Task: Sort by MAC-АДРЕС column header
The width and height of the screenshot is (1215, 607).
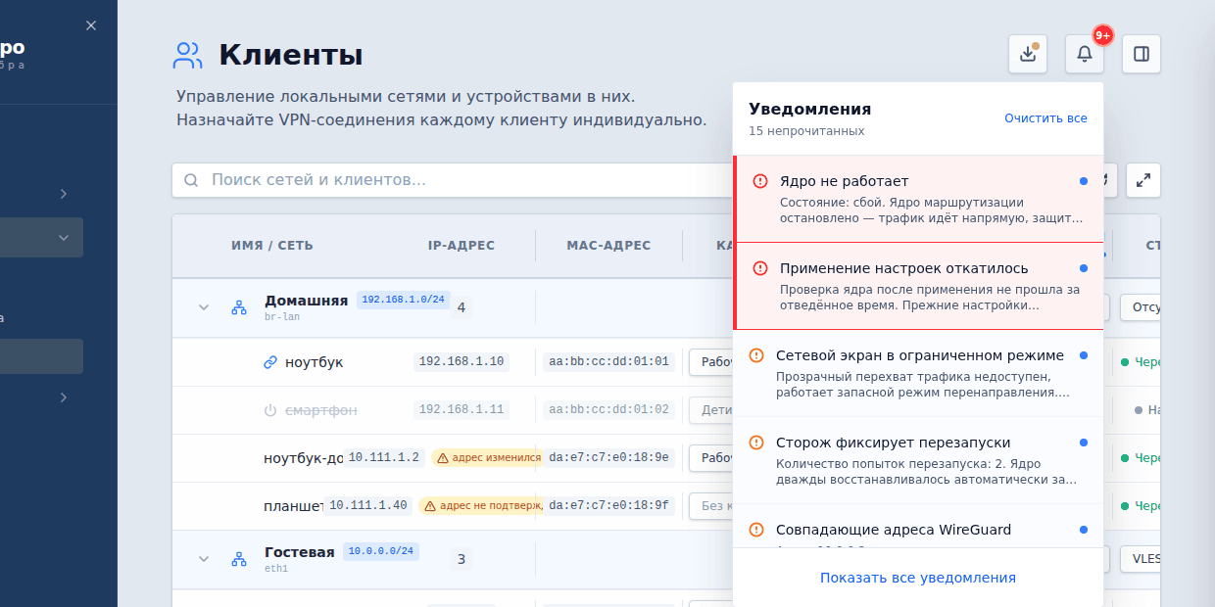Action: click(x=608, y=246)
